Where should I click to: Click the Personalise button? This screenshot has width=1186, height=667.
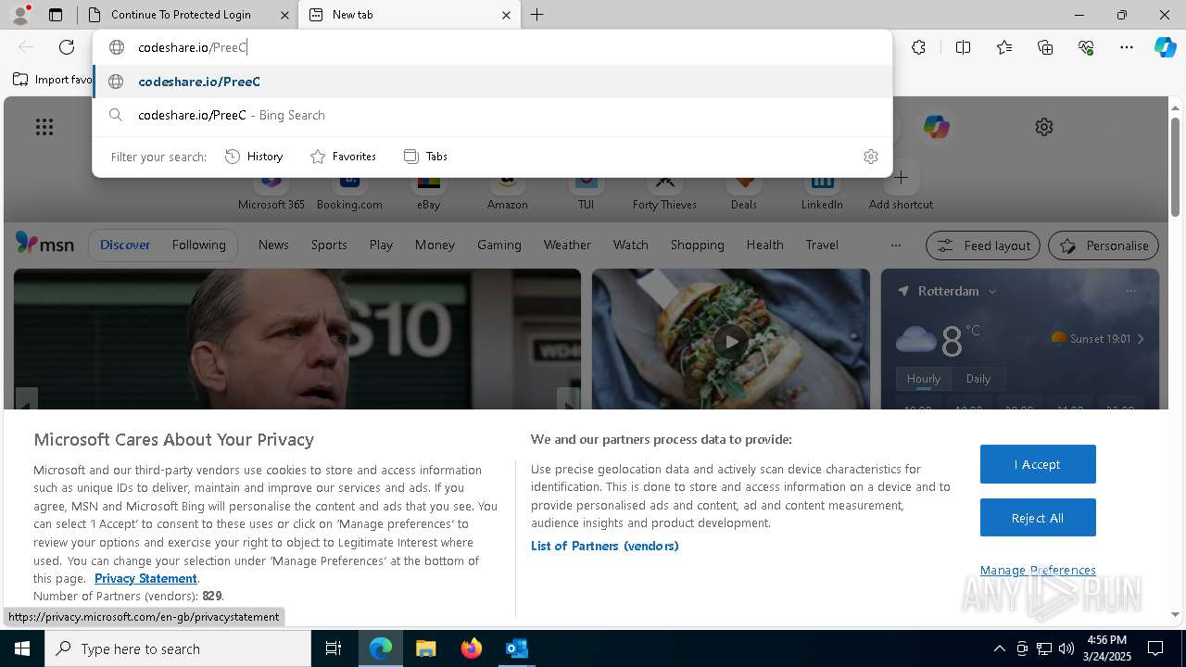click(x=1104, y=245)
